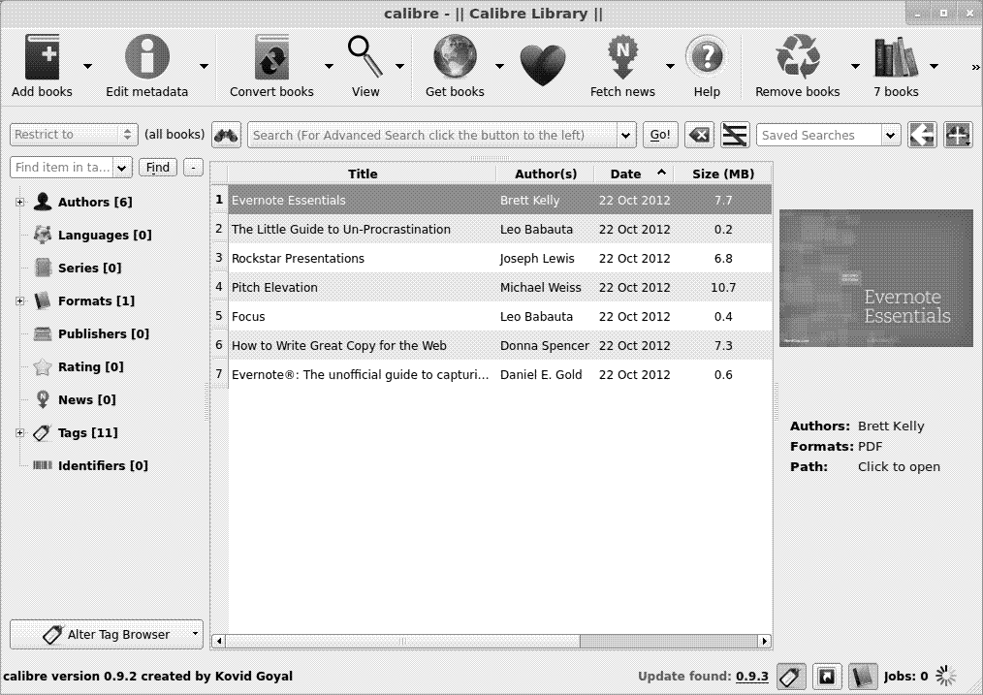The height and width of the screenshot is (695, 983).
Task: Toggle Cover Browser icon in the status bar
Action: 827,677
